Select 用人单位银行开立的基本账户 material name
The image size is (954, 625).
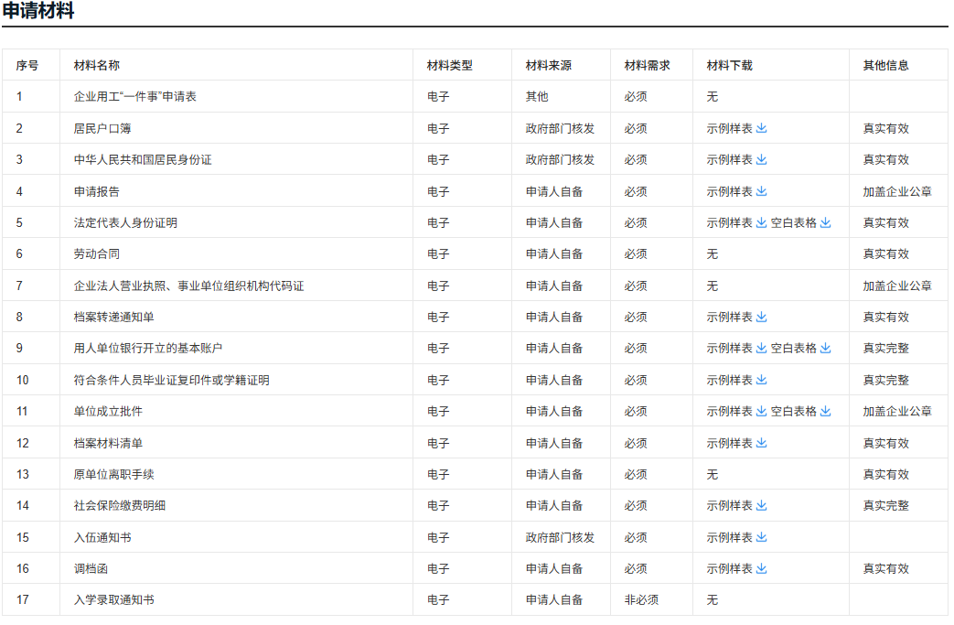click(x=148, y=348)
